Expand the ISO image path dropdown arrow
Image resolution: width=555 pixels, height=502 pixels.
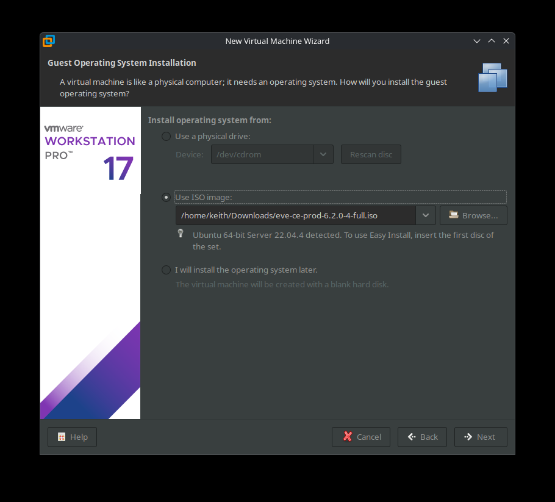pos(426,215)
